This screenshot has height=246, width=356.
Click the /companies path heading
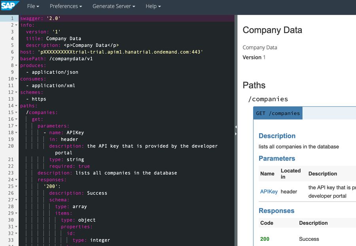coord(268,99)
